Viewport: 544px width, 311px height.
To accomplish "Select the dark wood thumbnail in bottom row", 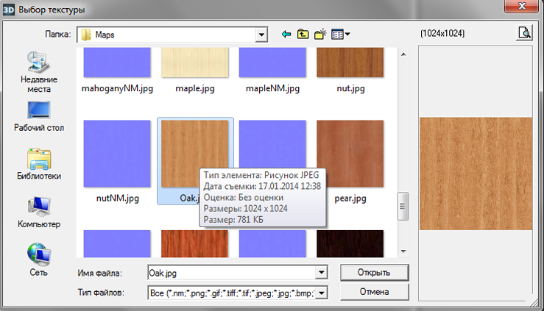I will (350, 243).
